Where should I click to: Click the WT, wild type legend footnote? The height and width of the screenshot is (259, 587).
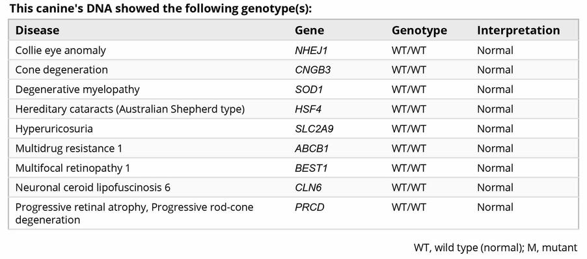(x=495, y=247)
